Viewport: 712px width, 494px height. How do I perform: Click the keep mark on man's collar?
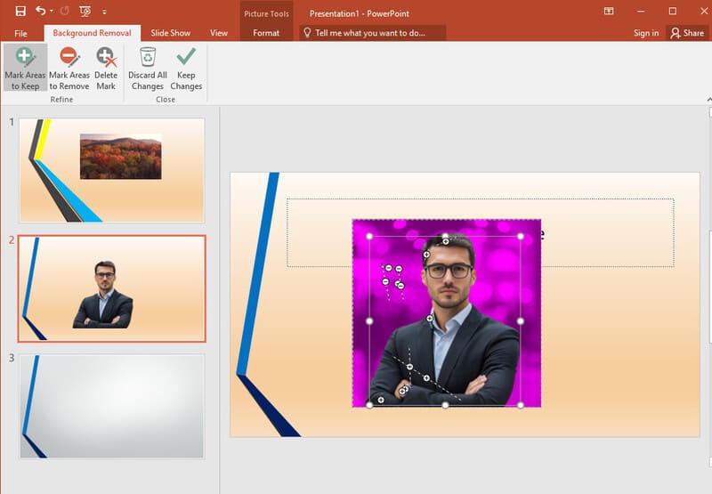pyautogui.click(x=430, y=319)
